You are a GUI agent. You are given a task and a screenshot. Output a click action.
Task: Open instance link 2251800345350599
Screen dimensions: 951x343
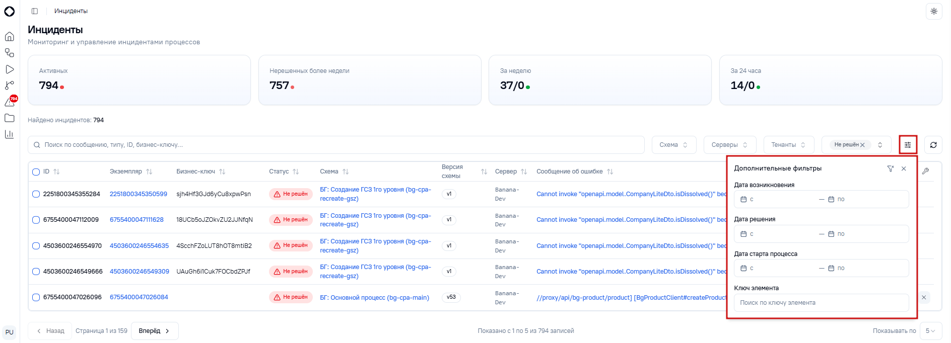pos(139,194)
